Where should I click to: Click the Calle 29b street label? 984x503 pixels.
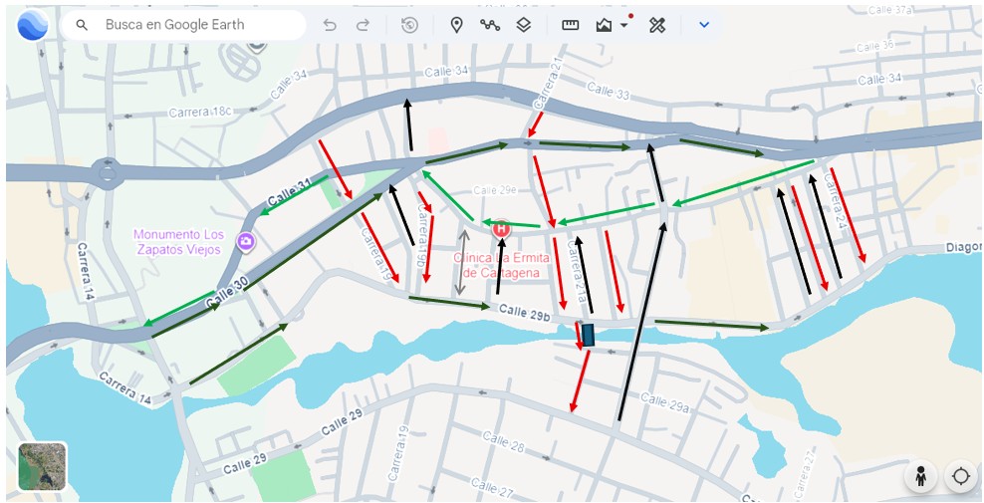(525, 312)
